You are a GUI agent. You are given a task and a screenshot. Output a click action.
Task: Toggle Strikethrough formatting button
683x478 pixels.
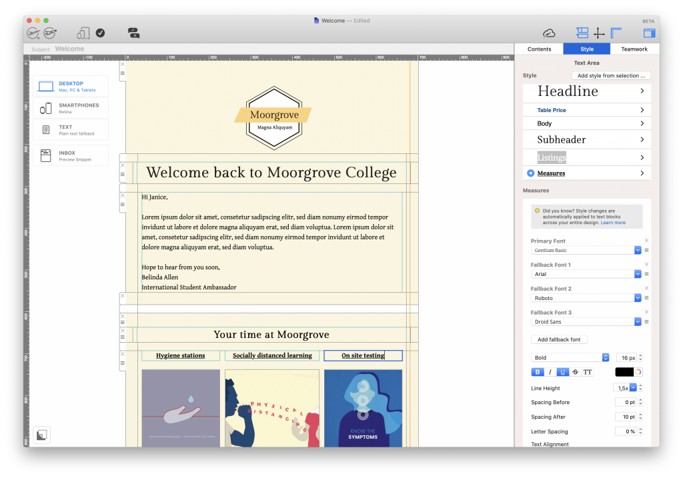pyautogui.click(x=576, y=372)
